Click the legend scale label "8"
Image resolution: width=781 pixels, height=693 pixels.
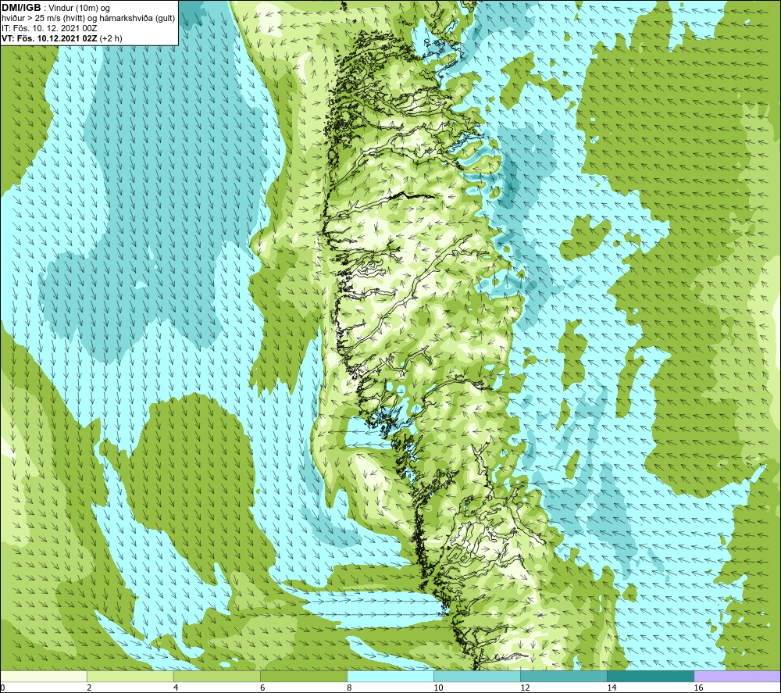click(x=349, y=688)
